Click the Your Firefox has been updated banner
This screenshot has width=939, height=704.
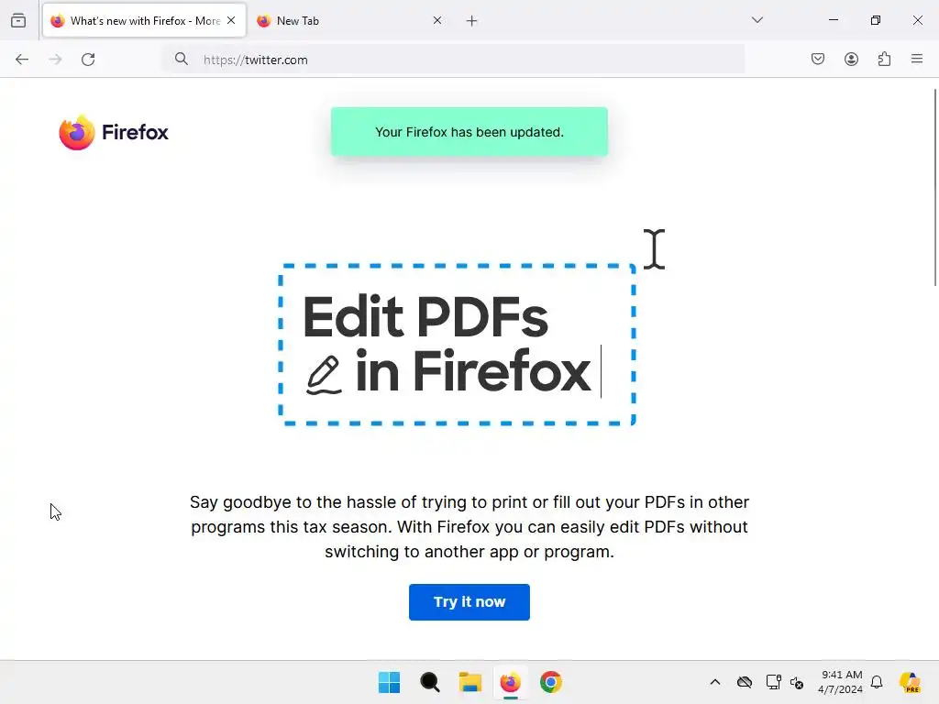(469, 132)
